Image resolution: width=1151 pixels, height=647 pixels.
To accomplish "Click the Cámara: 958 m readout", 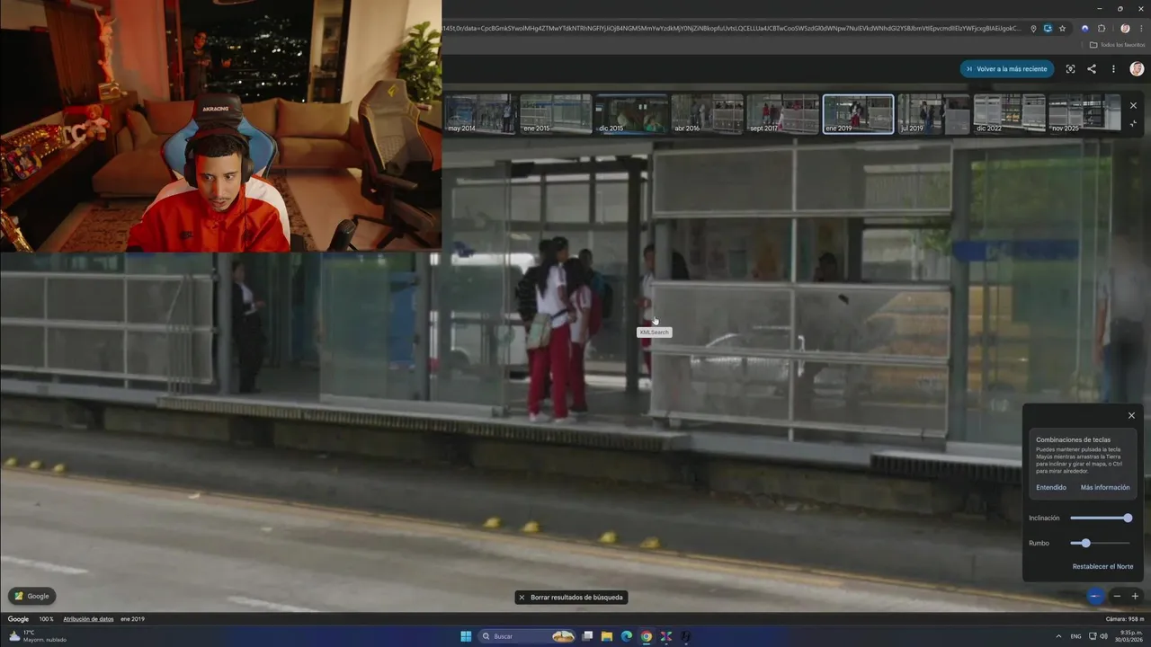I will [1124, 619].
